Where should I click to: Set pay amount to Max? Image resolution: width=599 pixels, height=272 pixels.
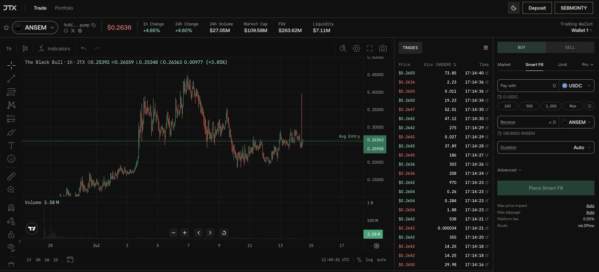click(x=573, y=106)
